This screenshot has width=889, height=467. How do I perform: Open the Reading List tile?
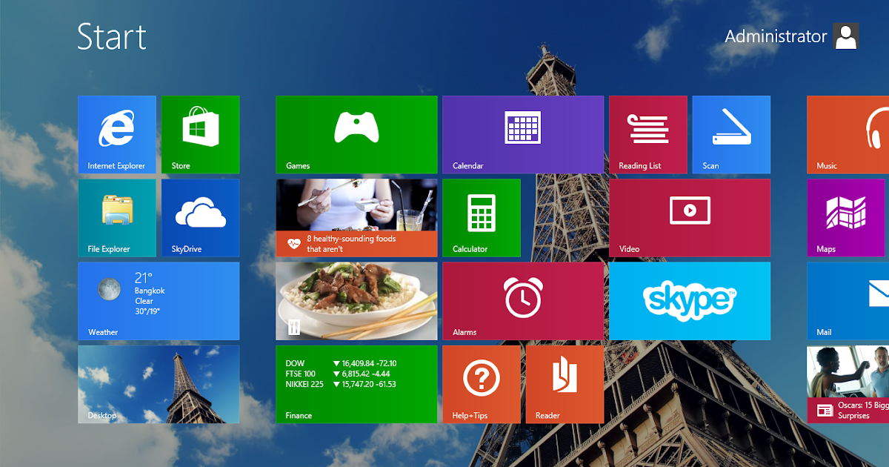648,135
